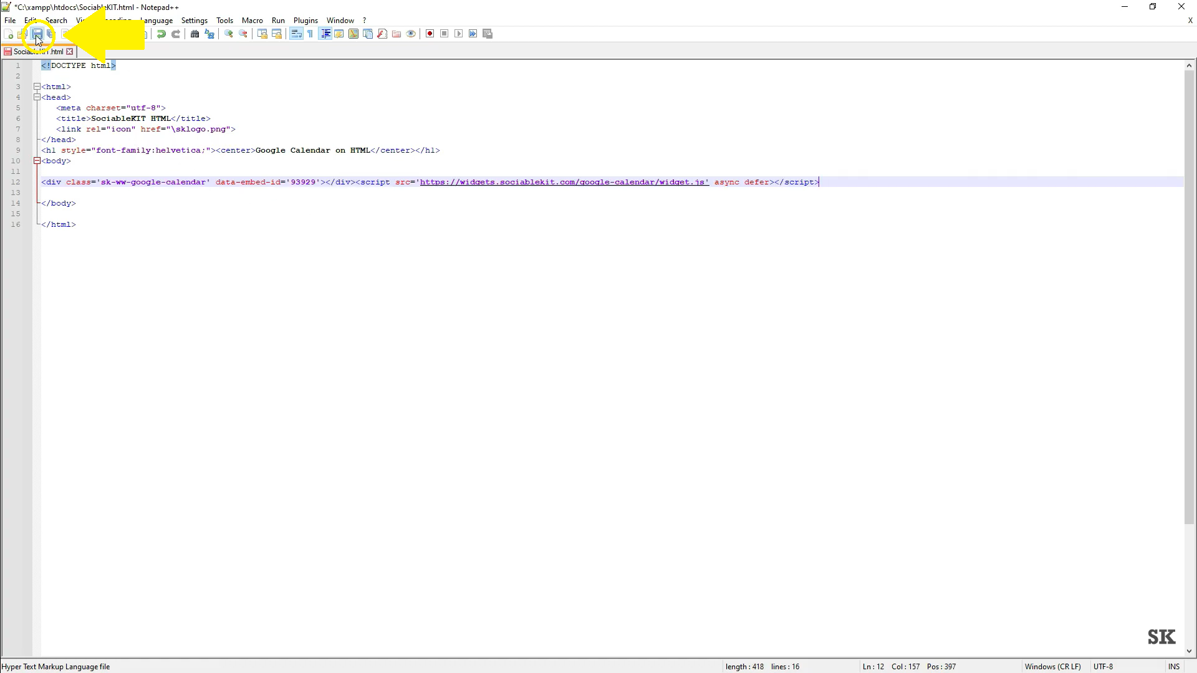
Task: Open the Run menu
Action: tap(278, 21)
